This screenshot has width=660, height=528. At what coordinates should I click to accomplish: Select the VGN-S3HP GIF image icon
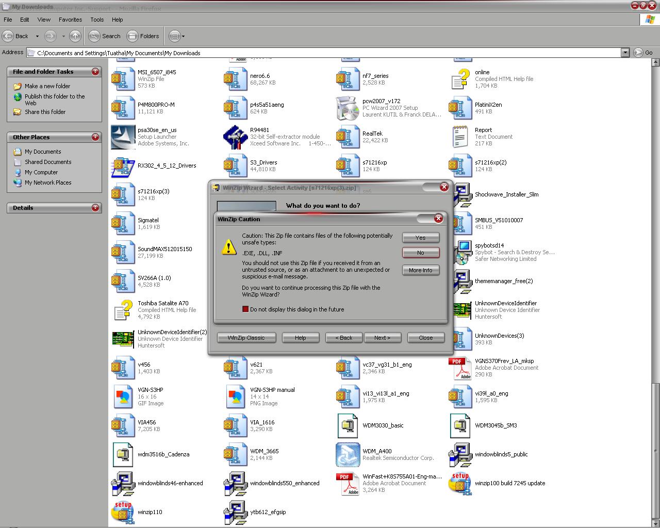[x=123, y=397]
